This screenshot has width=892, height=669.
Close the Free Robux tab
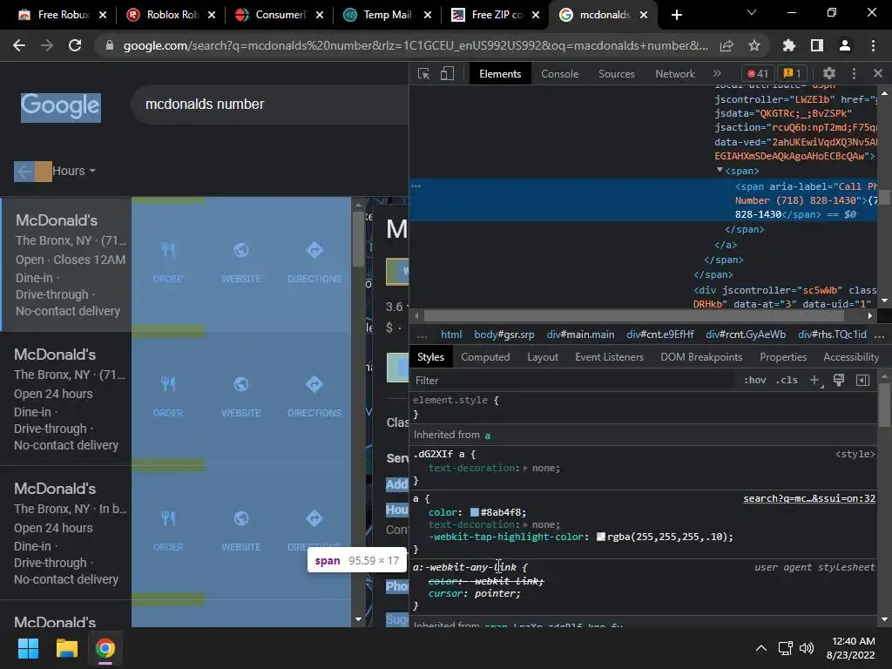tap(103, 15)
